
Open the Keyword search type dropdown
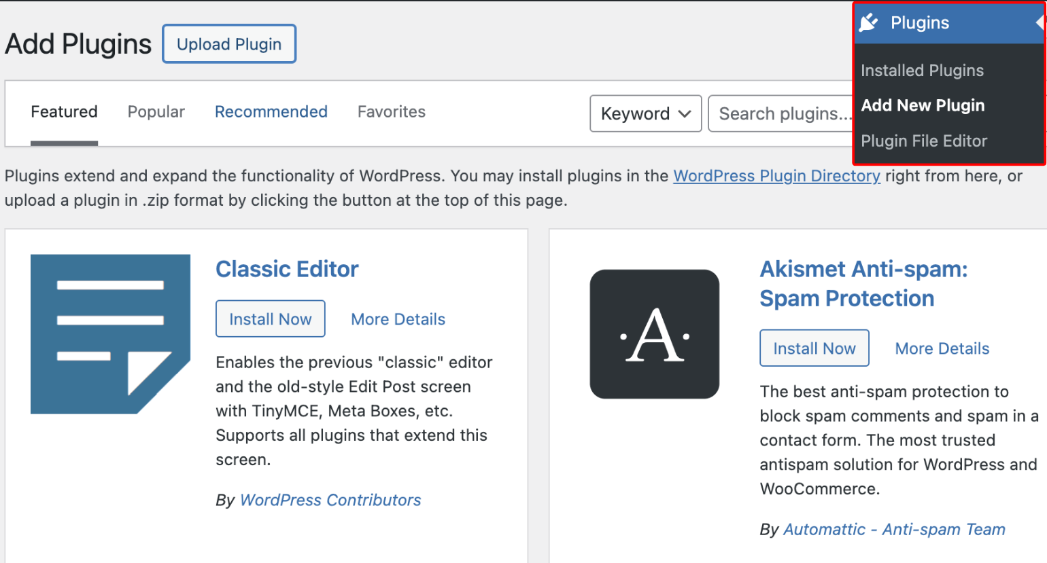coord(646,113)
